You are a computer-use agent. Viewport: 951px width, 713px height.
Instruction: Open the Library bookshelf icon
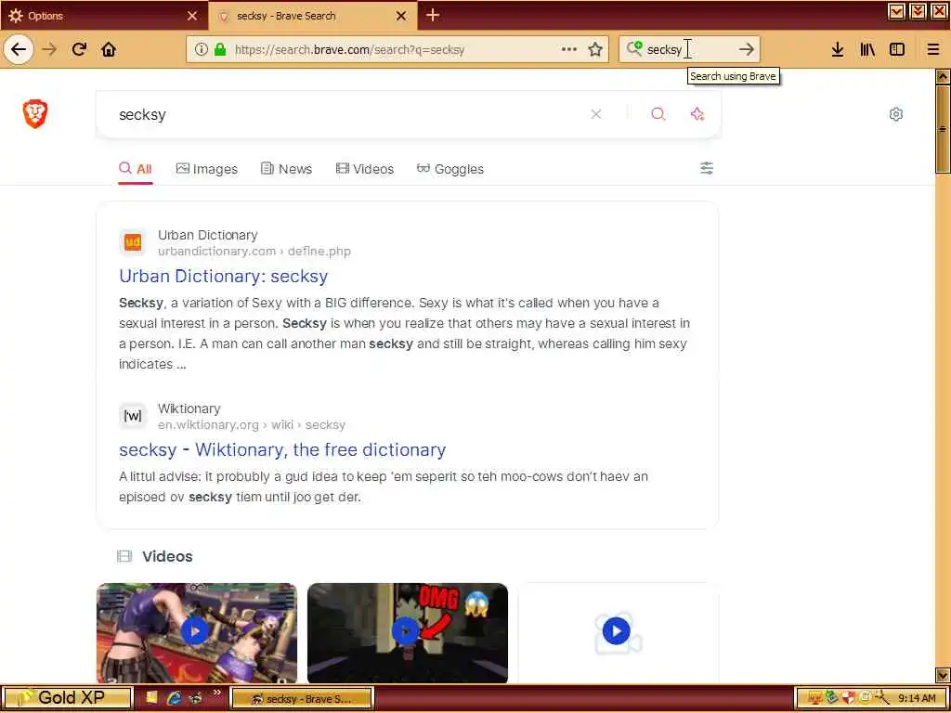tap(867, 49)
